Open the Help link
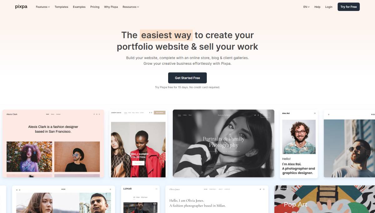Screen dimensions: 375x213 click(317, 7)
